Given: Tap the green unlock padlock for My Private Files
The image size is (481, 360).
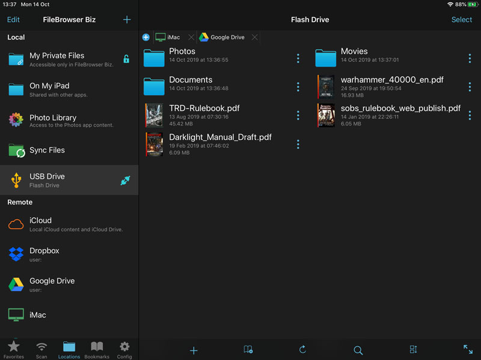Looking at the screenshot, I should 126,59.
